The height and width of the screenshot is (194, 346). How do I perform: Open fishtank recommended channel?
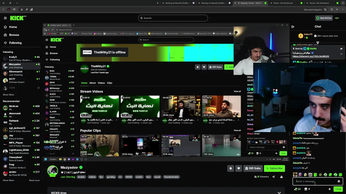(21, 122)
